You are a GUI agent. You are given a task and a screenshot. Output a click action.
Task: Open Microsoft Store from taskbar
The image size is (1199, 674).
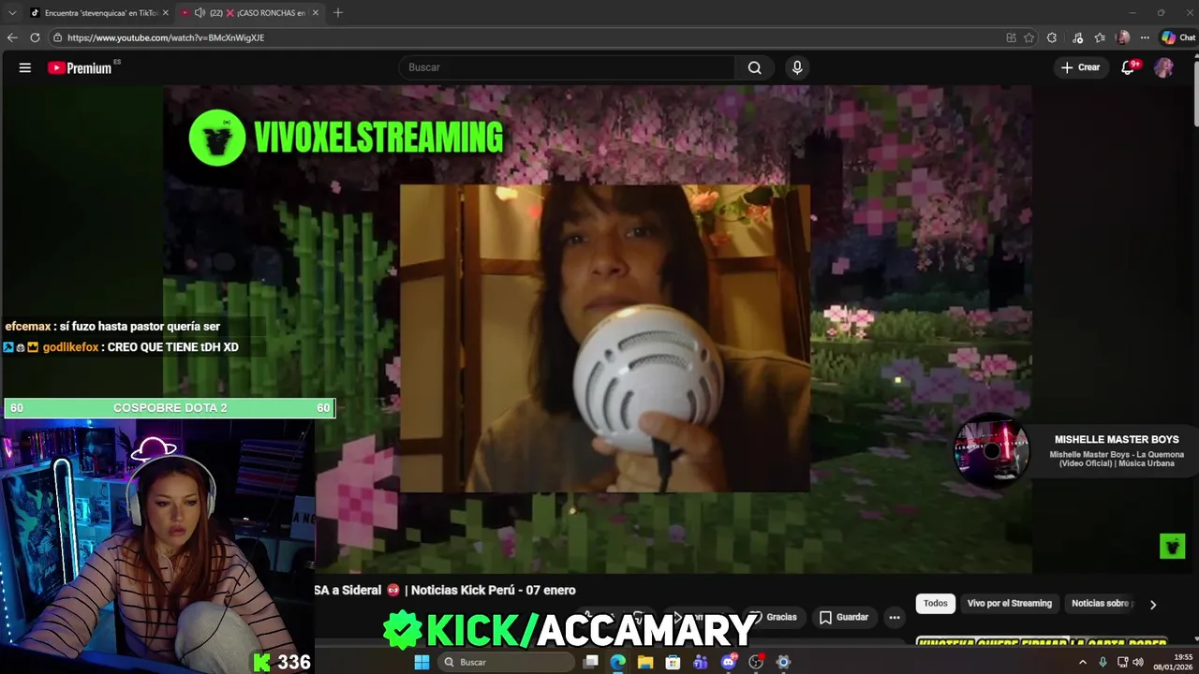point(673,662)
